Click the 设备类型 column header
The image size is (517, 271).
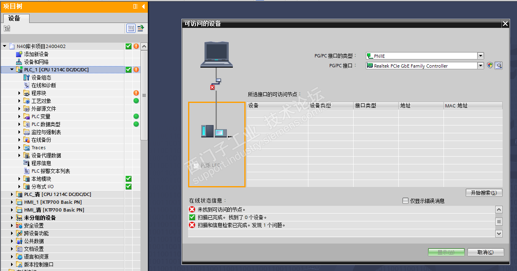[331, 105]
